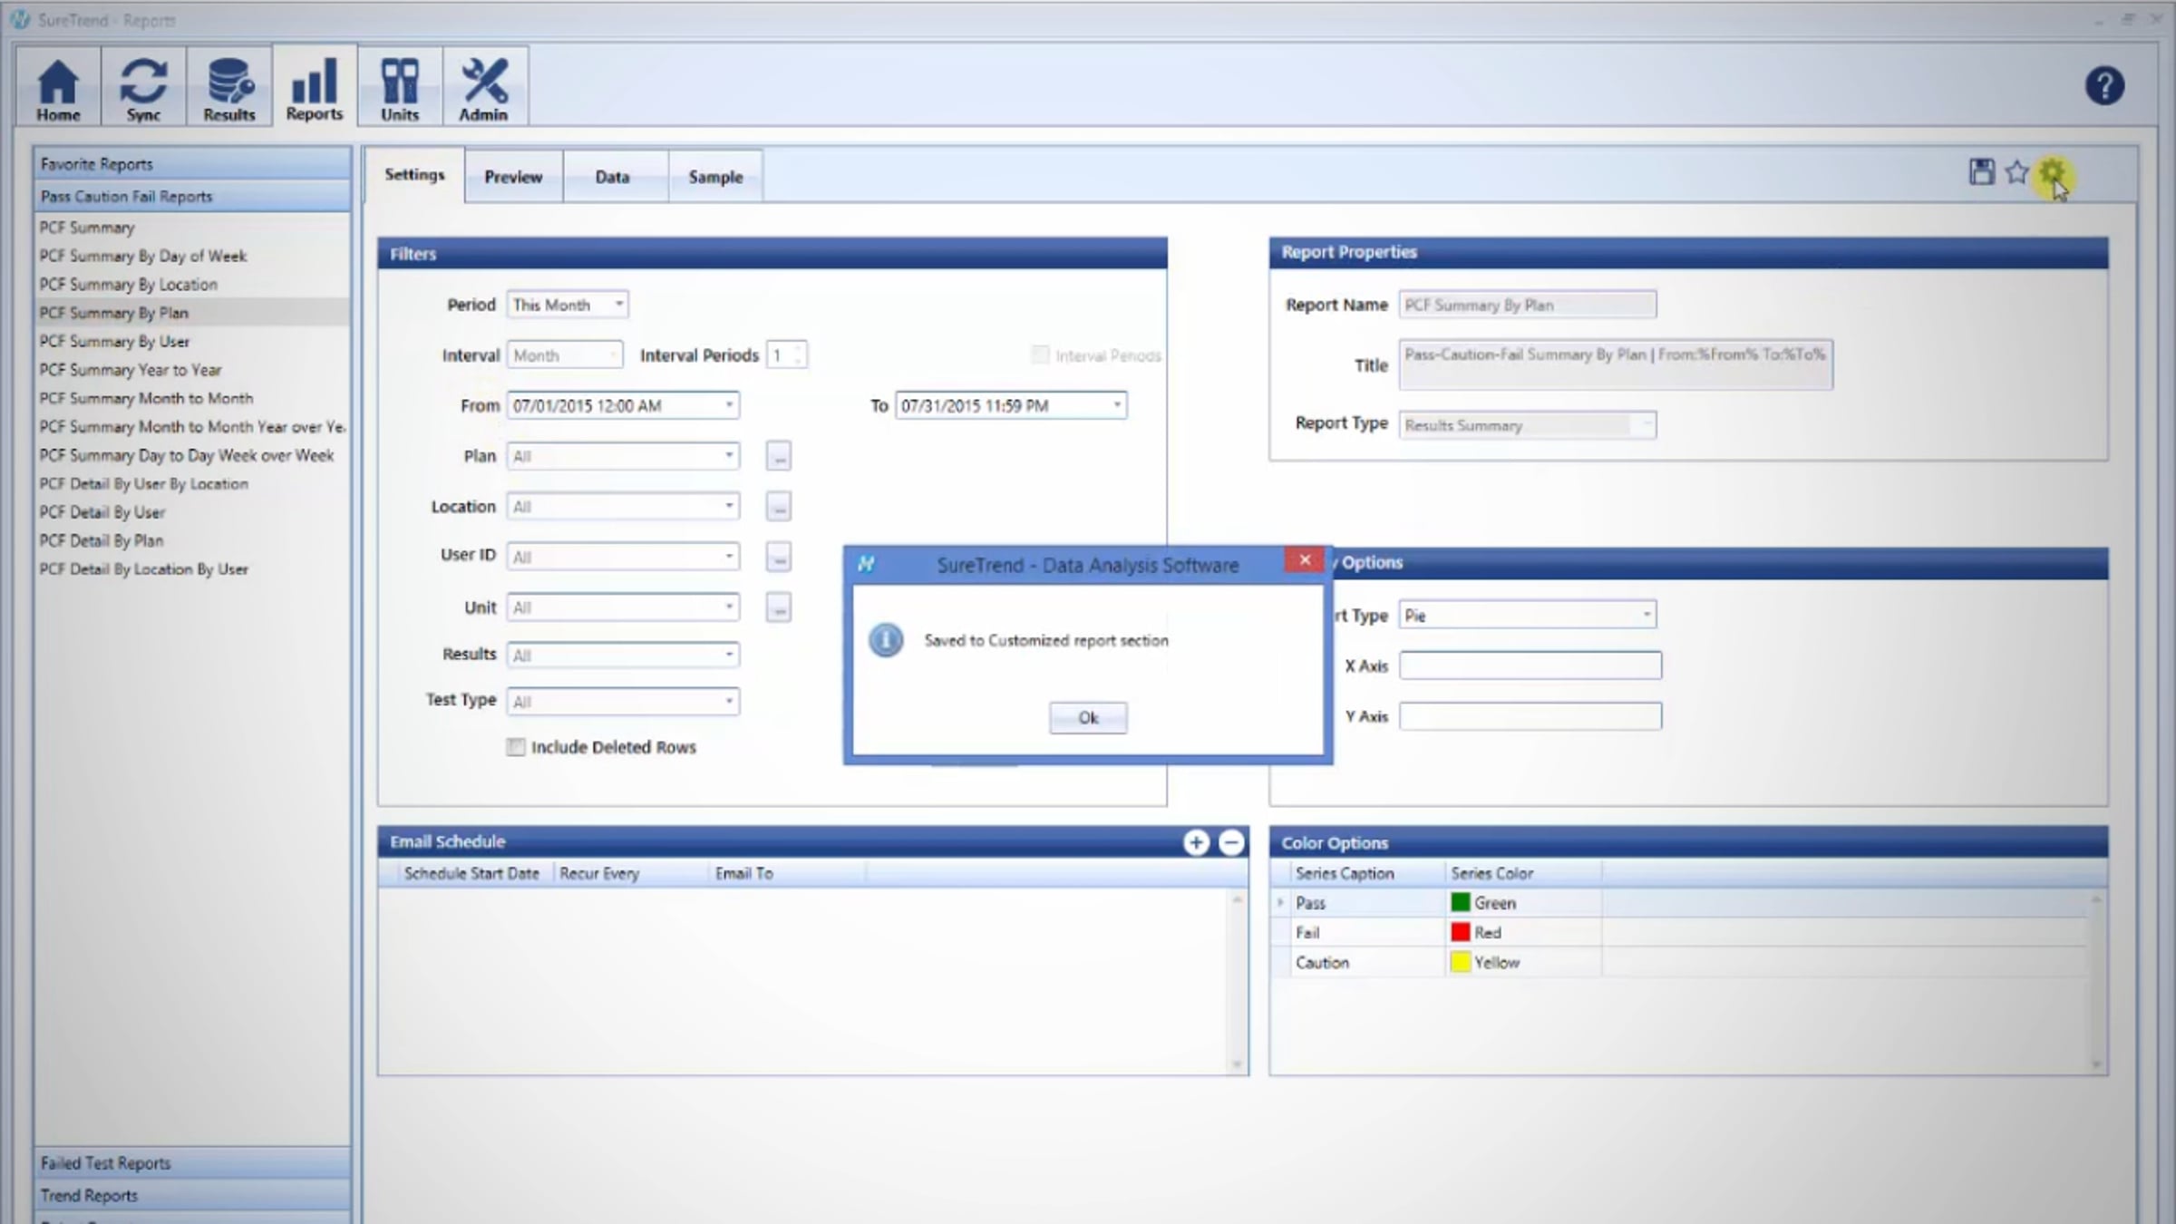The image size is (2176, 1224).
Task: Click the yellow gear customize icon
Action: pyautogui.click(x=2052, y=171)
